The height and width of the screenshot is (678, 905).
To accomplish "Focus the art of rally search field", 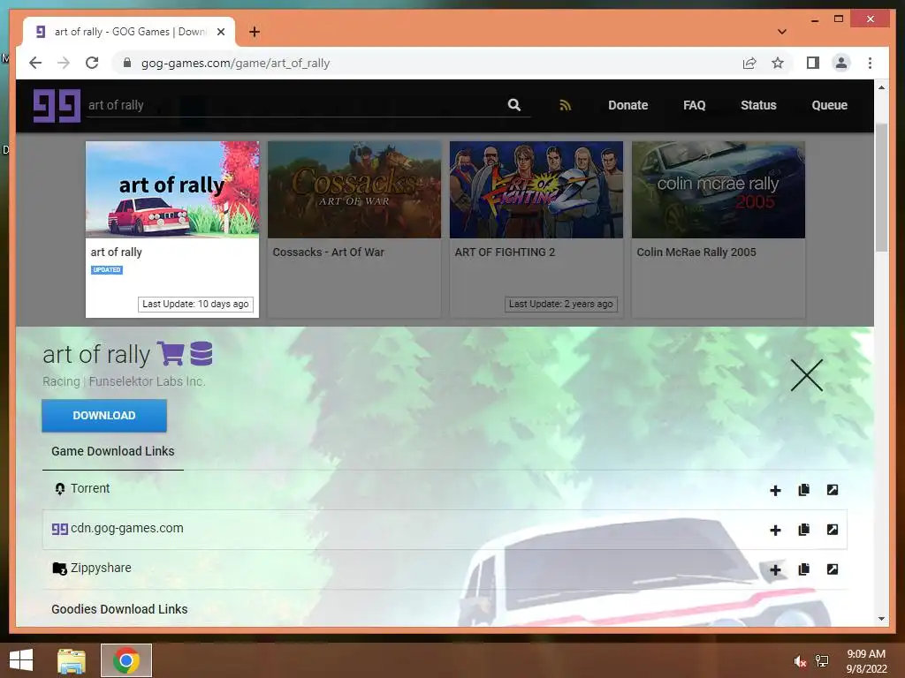I will (x=294, y=105).
